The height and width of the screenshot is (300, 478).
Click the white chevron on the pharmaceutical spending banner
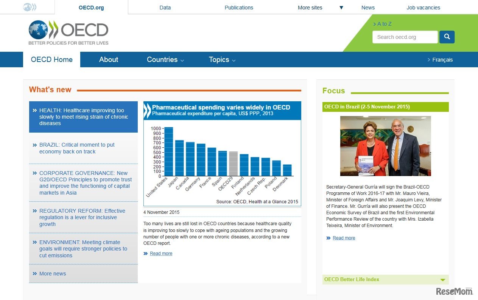(x=148, y=110)
